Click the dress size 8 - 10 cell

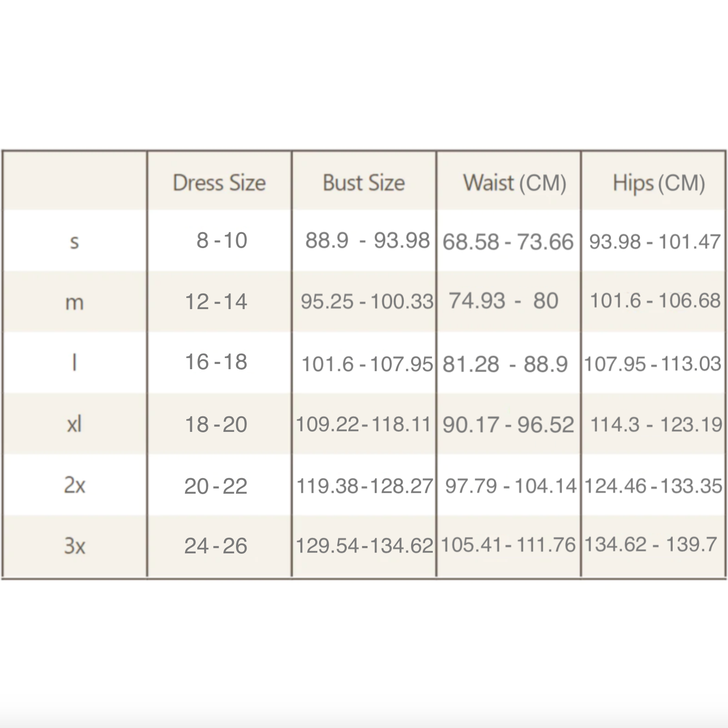tap(222, 240)
